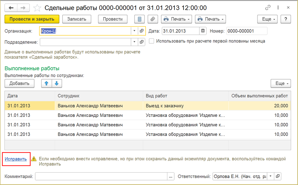The image size is (298, 185).
Task: Click the Ответственный field Орлова Е.Н.
Action: [240, 176]
